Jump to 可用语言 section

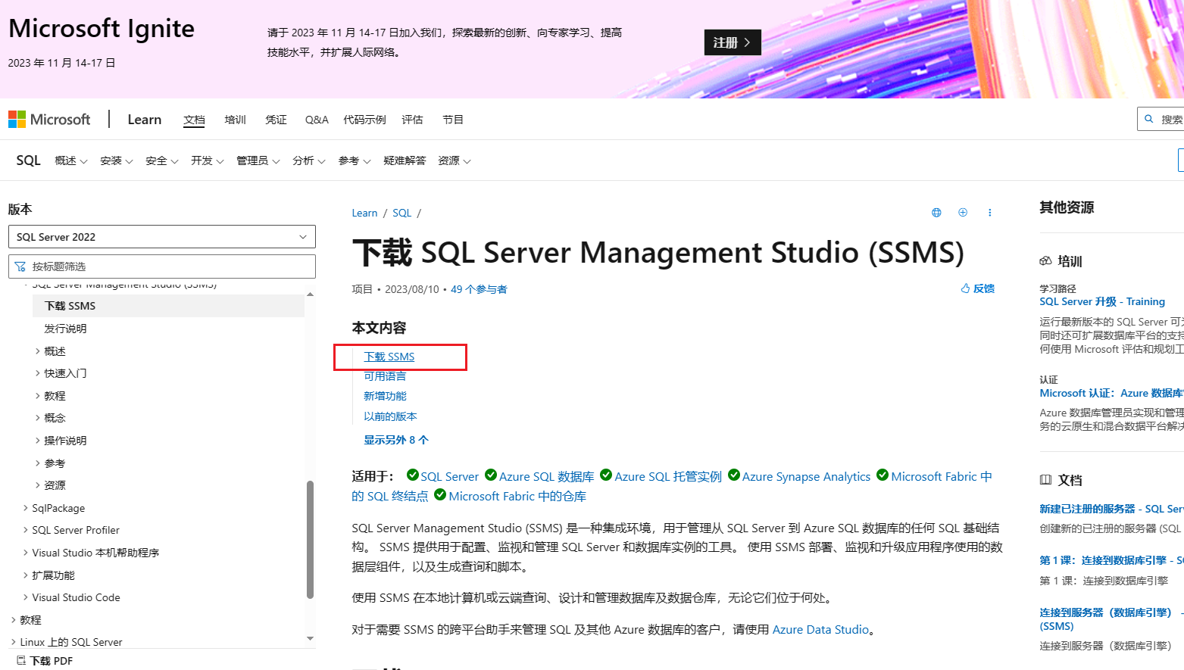[385, 376]
